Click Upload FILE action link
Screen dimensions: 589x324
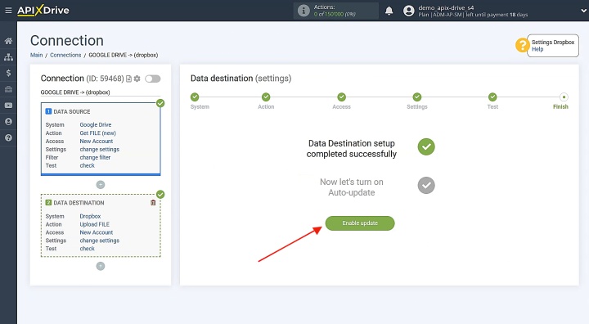(95, 224)
